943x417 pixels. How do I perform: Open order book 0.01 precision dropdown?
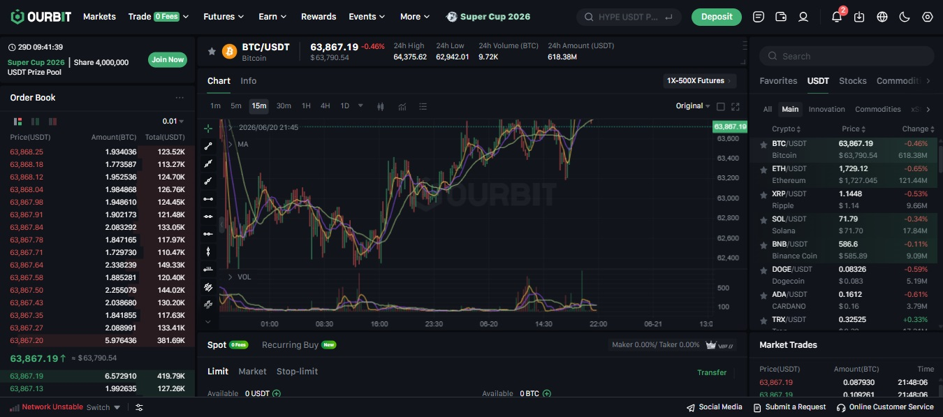coord(173,122)
